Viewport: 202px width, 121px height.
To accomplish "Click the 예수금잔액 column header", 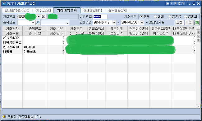I will coord(161,33).
